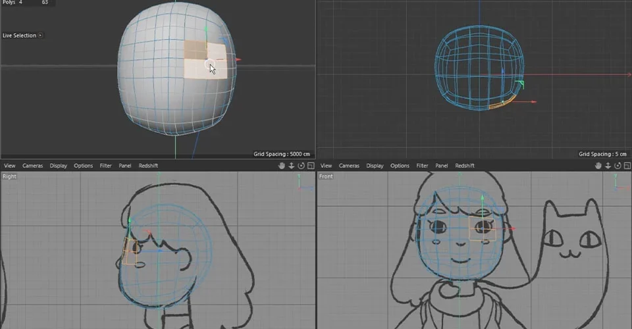Click the zoom arrows icon in Right viewport
632x329 pixels.
(292, 166)
